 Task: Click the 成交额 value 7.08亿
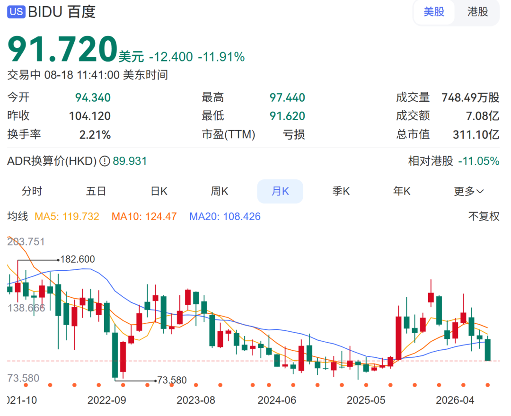click(483, 116)
